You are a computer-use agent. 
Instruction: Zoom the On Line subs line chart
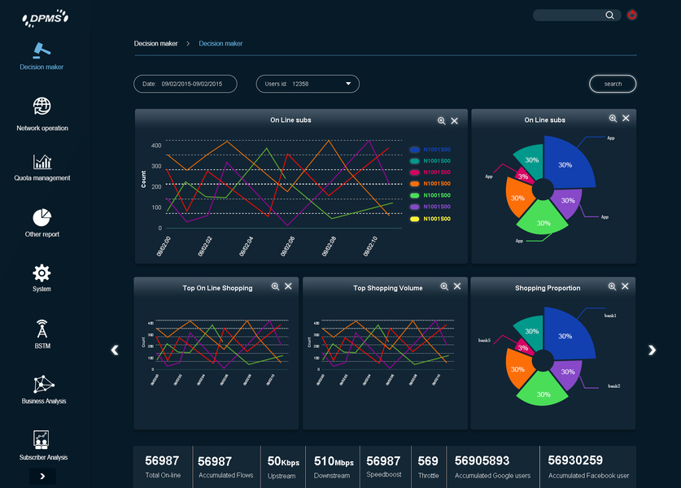click(x=441, y=120)
